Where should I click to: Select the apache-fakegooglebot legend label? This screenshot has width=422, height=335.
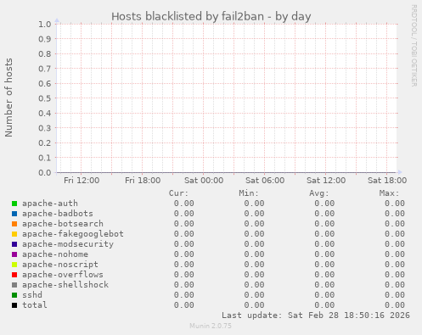73,234
